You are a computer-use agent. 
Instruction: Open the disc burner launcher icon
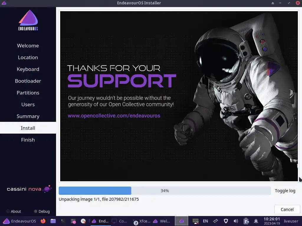[x=83, y=221]
